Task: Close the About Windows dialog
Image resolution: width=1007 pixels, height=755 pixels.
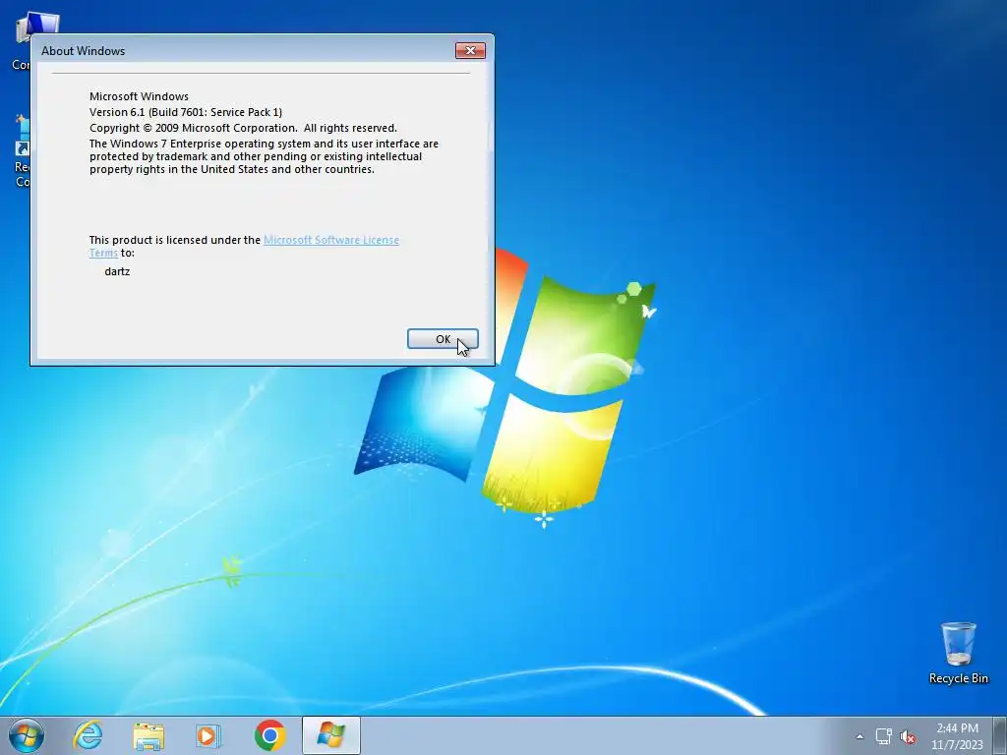Action: click(x=470, y=51)
